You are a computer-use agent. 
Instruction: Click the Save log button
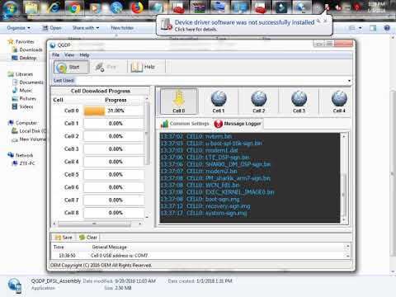click(64, 238)
